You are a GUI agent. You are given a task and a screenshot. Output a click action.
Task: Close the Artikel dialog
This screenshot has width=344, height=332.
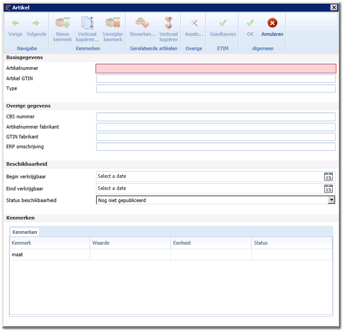click(334, 8)
